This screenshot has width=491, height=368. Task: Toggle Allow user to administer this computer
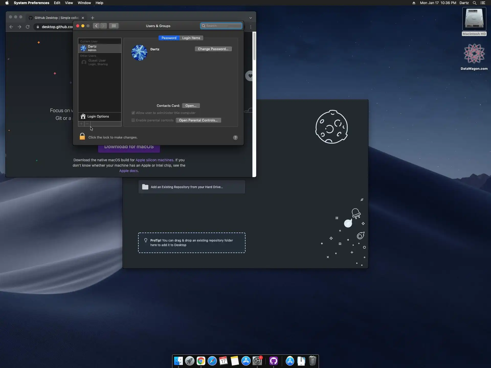[x=133, y=113]
